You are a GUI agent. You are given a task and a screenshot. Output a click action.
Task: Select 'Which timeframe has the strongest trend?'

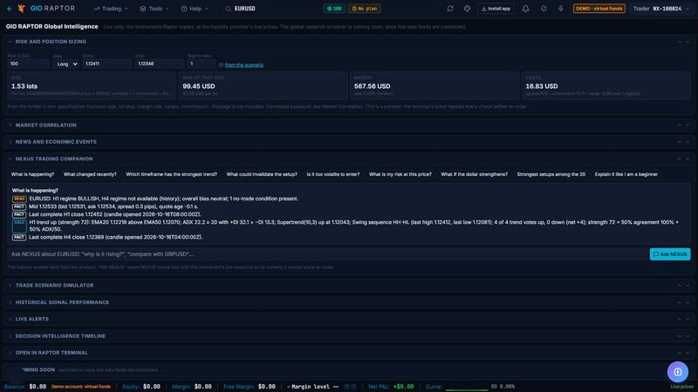171,174
